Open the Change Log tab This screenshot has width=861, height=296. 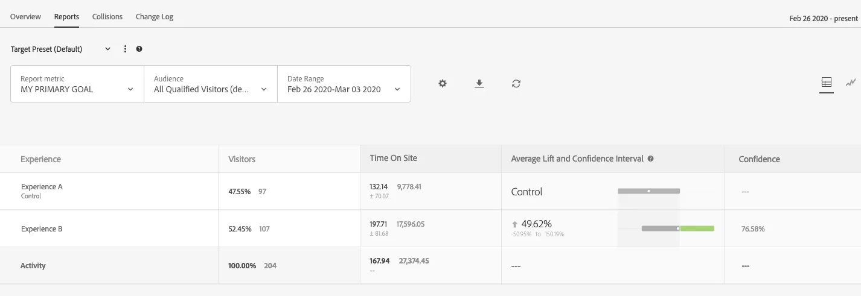pyautogui.click(x=155, y=16)
